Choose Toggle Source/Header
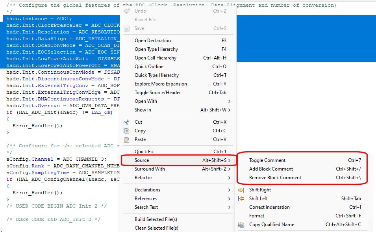The height and width of the screenshot is (232, 376). click(x=178, y=93)
